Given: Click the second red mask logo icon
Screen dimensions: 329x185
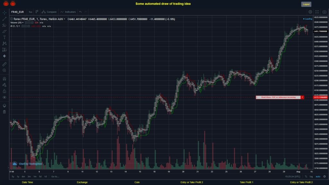Looking at the screenshot, I should (13, 4).
